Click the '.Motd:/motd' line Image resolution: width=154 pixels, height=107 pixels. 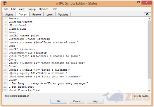pyautogui.click(x=17, y=25)
